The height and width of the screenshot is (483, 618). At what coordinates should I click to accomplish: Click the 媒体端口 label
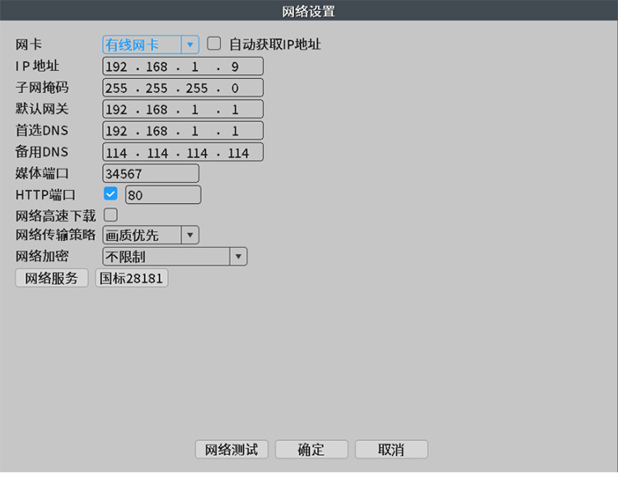pos(42,173)
